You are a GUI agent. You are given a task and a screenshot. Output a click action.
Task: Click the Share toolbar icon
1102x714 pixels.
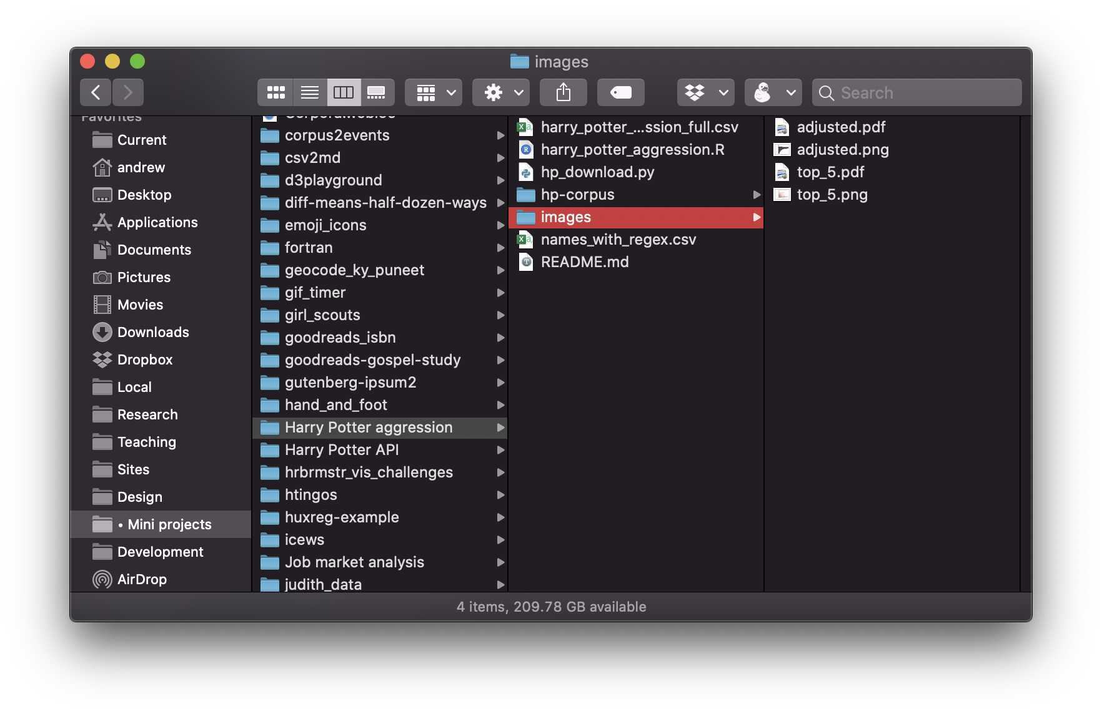[x=563, y=93]
